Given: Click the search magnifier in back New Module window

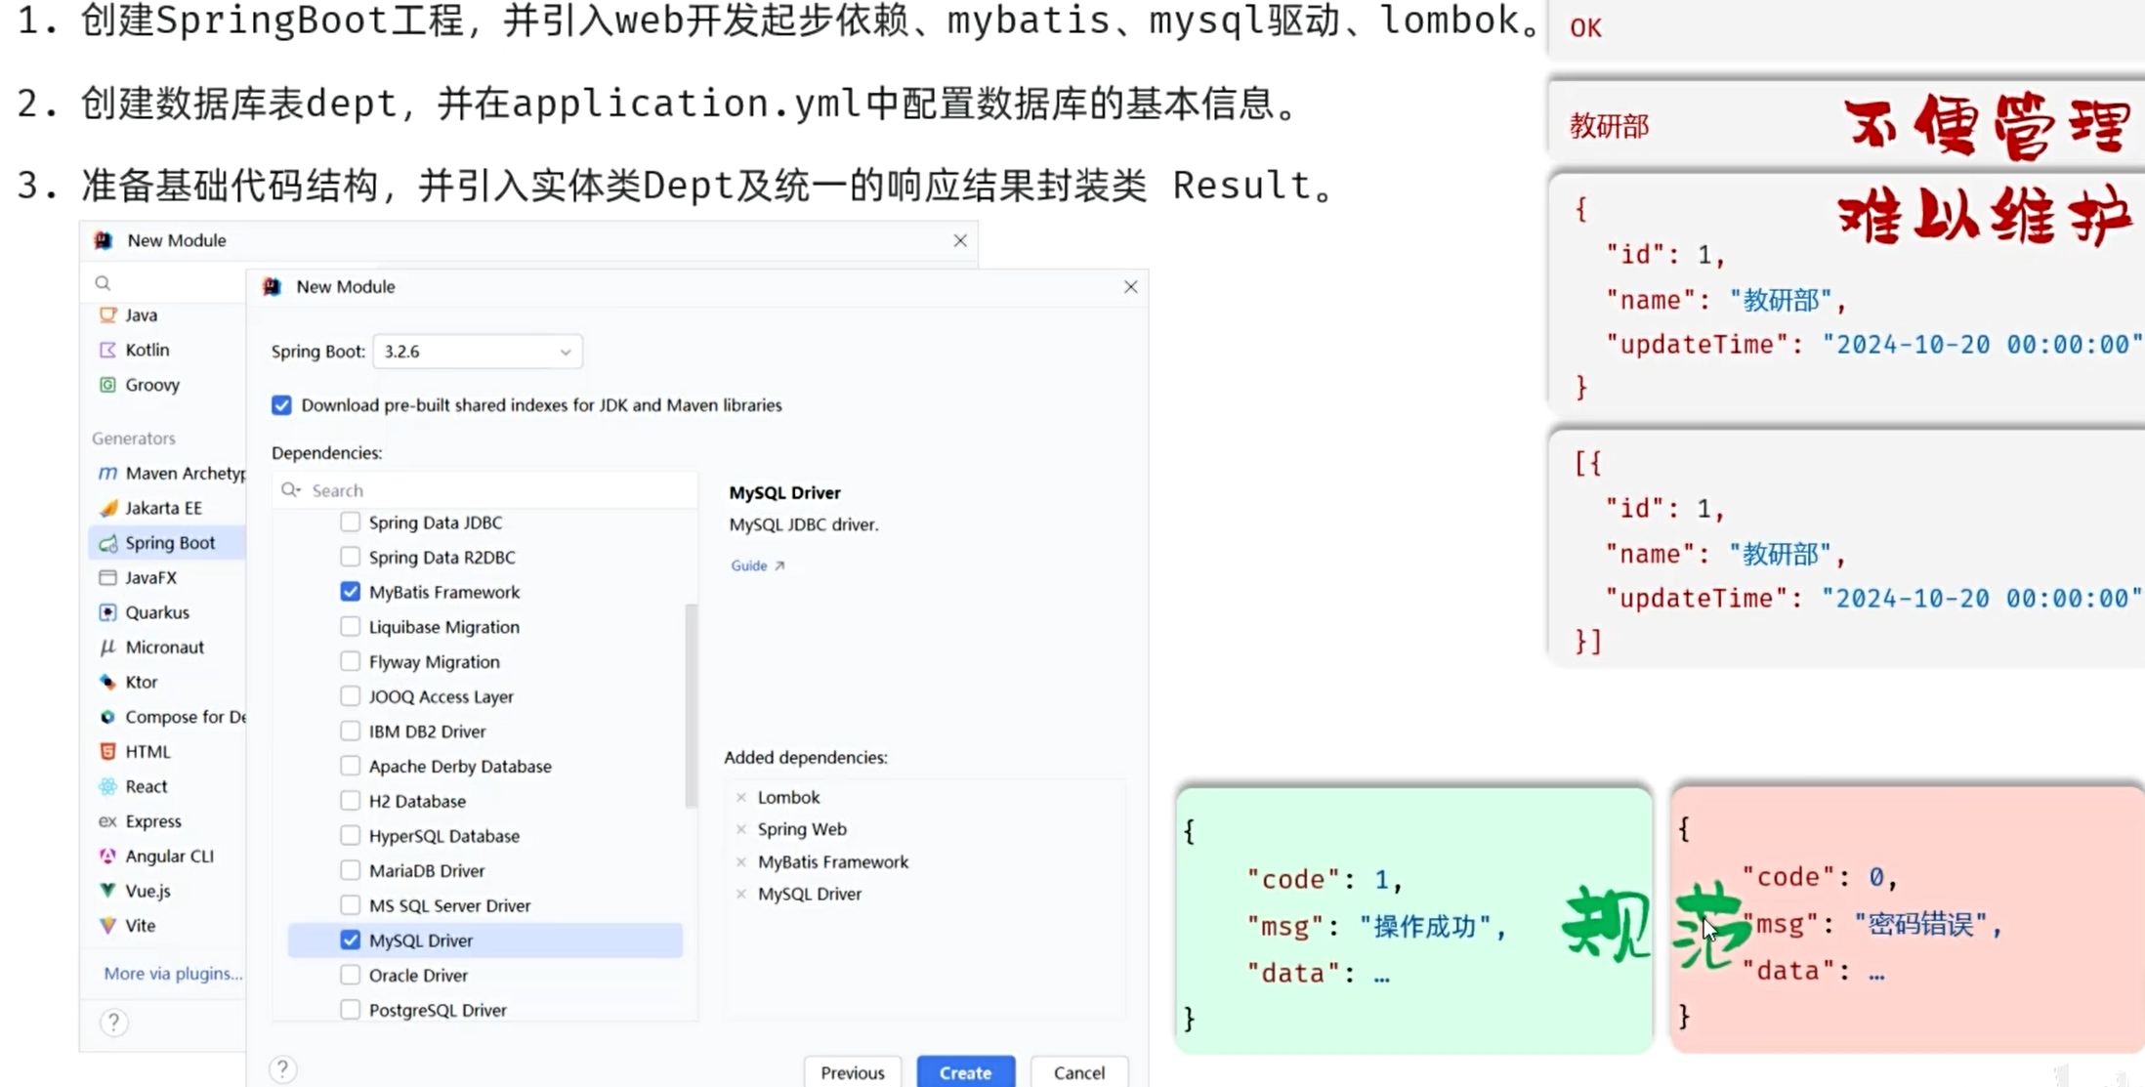Looking at the screenshot, I should pos(103,283).
